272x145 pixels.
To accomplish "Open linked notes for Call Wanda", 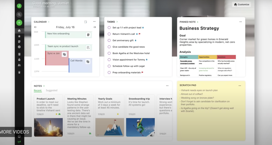I will pos(88,62).
